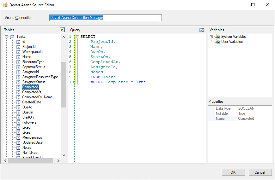Click the column icon beside DueOn
The width and height of the screenshot is (275, 180).
18,112
